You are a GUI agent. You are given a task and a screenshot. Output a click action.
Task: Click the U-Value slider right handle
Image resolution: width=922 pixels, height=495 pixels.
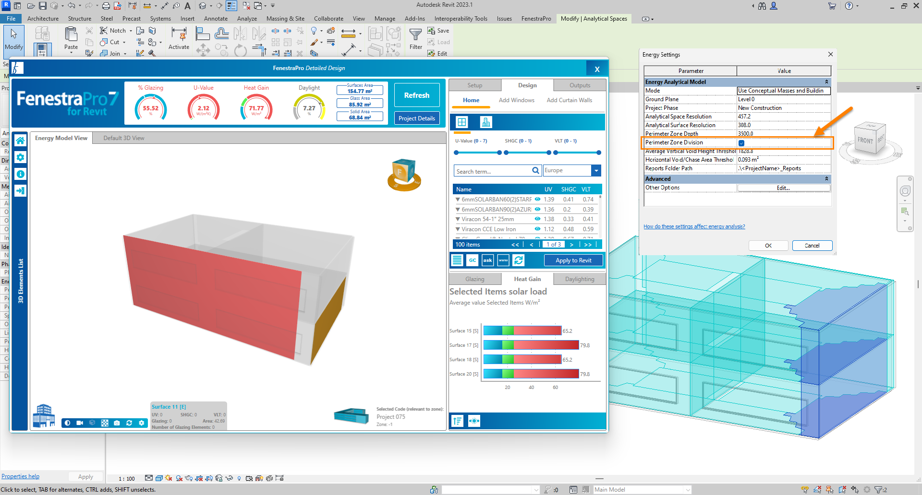[x=499, y=153]
